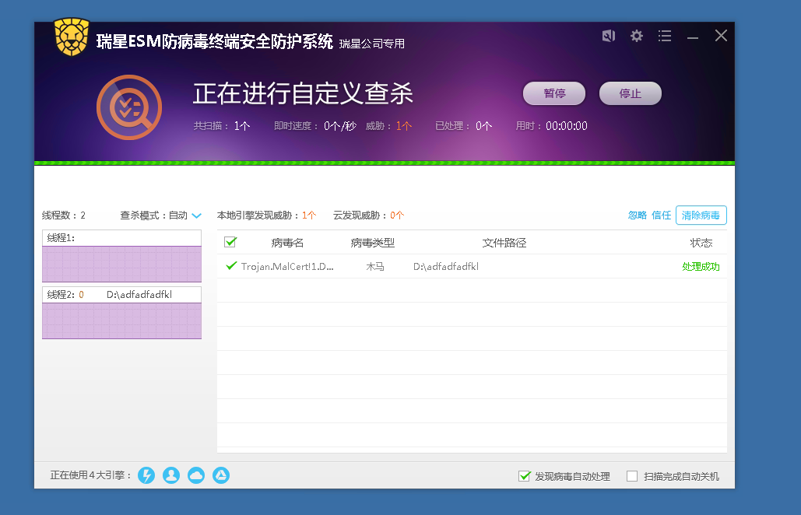This screenshot has height=515, width=801.
Task: Click the Rising lion logo in title bar
Action: (x=71, y=37)
